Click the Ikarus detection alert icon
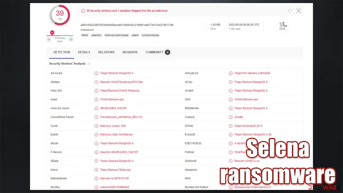Screen dimensions: 343x193 [x=96, y=170]
